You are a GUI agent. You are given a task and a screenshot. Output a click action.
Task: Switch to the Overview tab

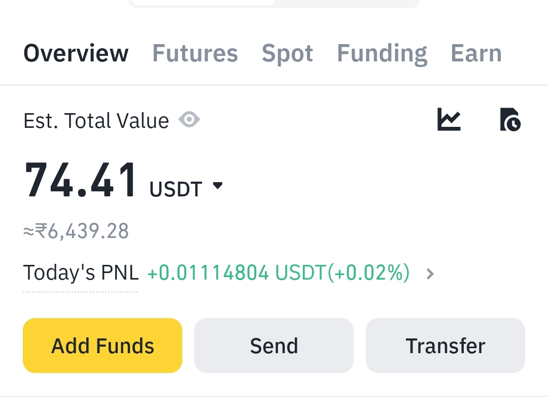pos(76,53)
